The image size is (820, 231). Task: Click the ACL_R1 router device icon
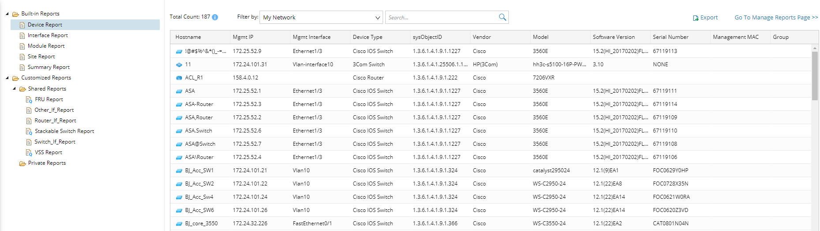coord(179,78)
